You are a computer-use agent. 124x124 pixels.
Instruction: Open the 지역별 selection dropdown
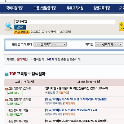pyautogui.click(x=109, y=44)
